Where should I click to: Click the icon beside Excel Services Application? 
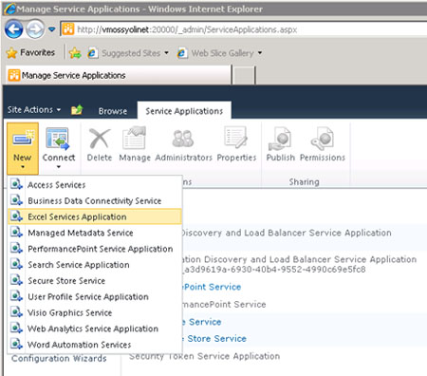[x=16, y=216]
